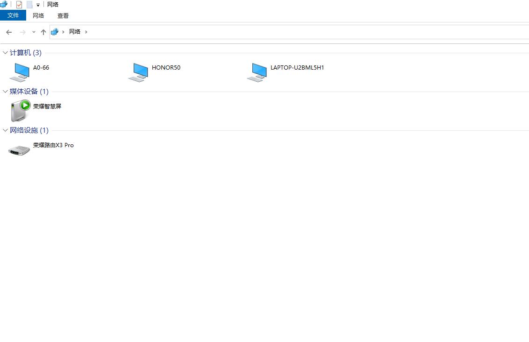Image resolution: width=529 pixels, height=342 pixels.
Task: Collapse the 网络设施 (1) group
Action: tap(5, 130)
